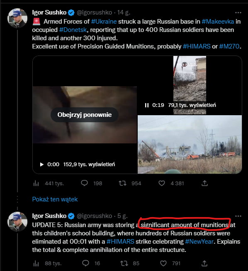Share the first tweet via share icon
The height and width of the screenshot is (271, 248).
pos(204,183)
